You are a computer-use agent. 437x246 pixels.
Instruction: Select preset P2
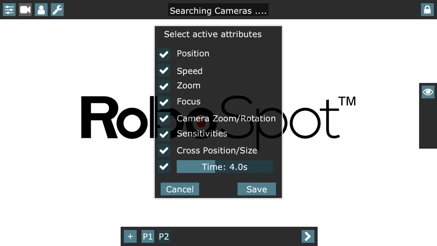coord(164,236)
